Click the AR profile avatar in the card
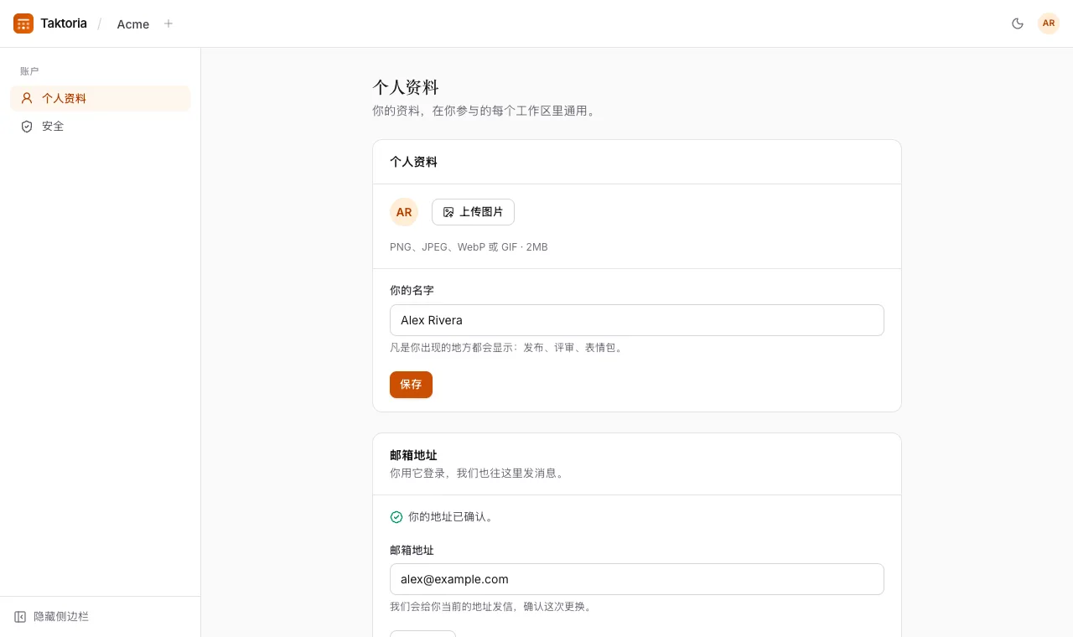Viewport: 1073px width, 637px height. [x=404, y=212]
